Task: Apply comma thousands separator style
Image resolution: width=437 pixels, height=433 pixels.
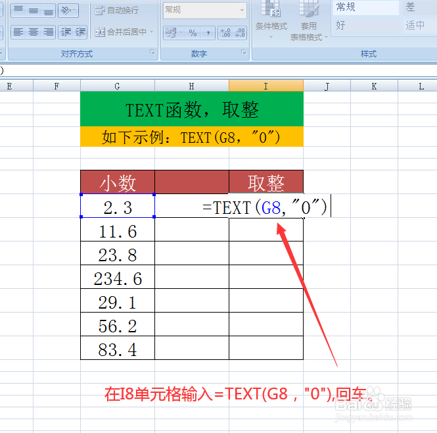Action: pyautogui.click(x=208, y=33)
